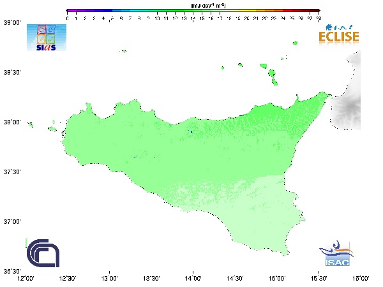Click the color bar tick label 21
Screen dimensions: 383x287
(x=256, y=18)
